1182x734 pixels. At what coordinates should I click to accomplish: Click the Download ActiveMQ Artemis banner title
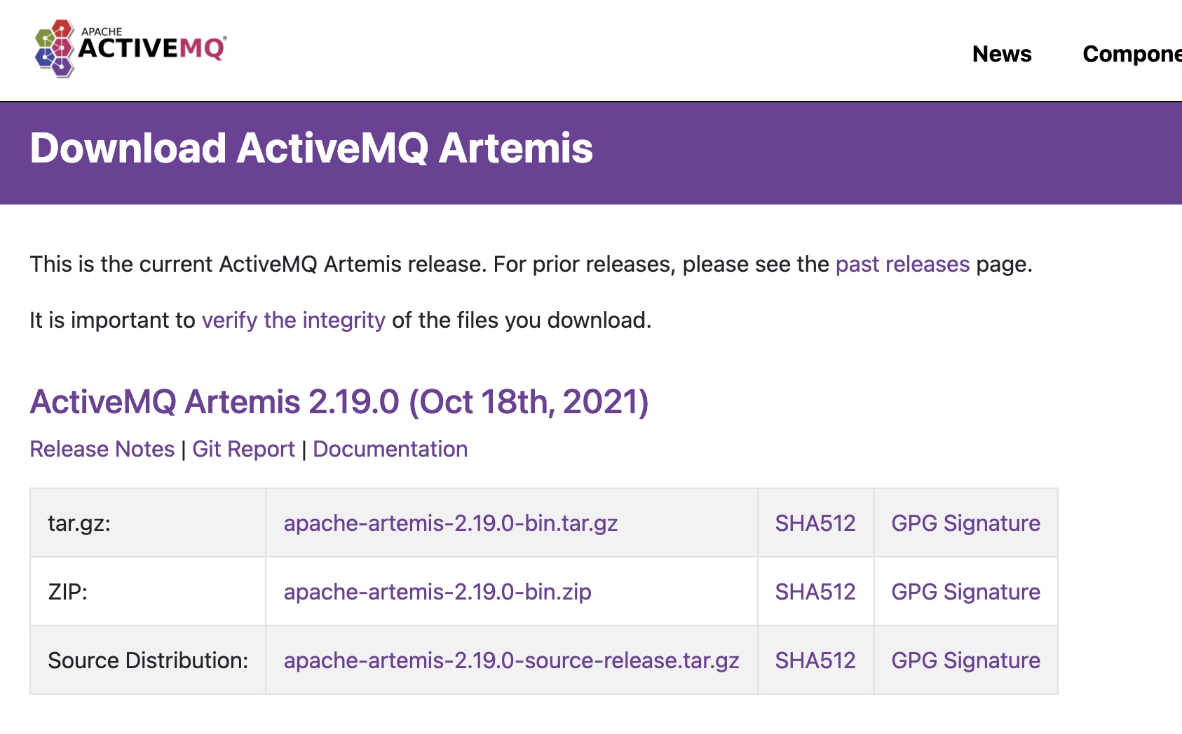(x=311, y=148)
